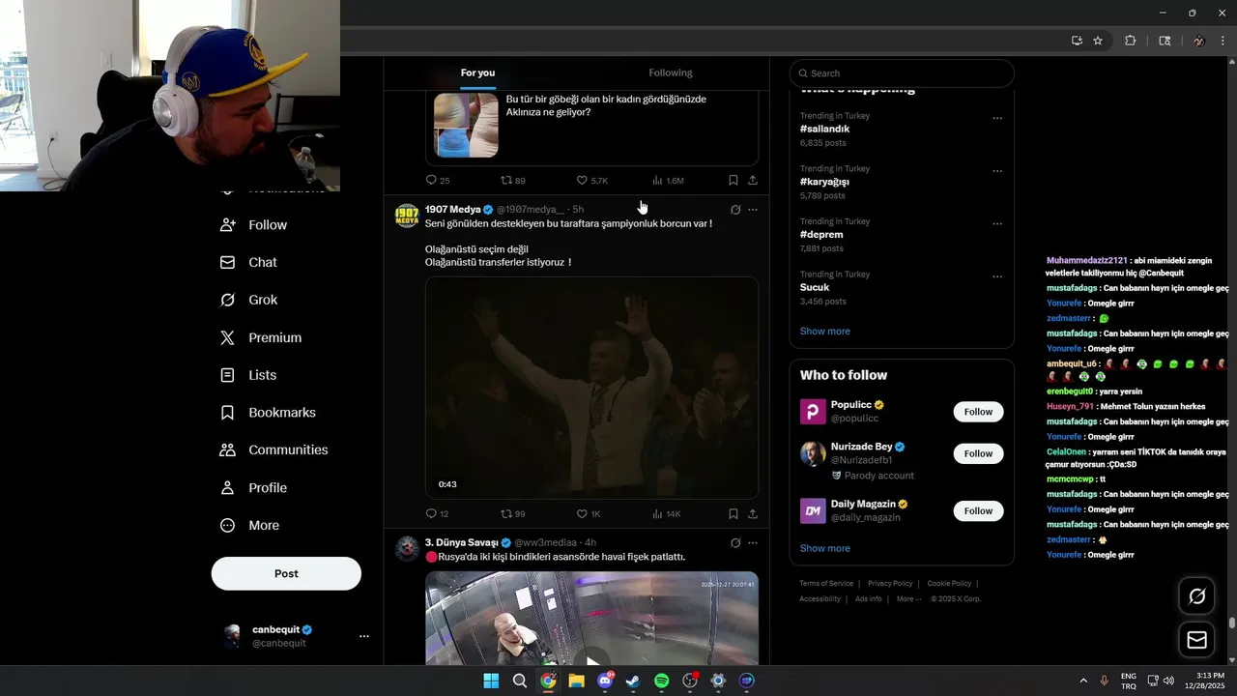Screen dimensions: 1237x696
Task: Open the Chrome three-dot menu
Action: coord(1223,41)
